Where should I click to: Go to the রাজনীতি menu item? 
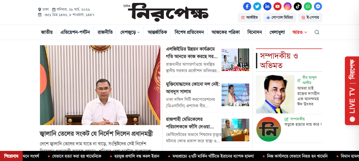click(x=105, y=32)
